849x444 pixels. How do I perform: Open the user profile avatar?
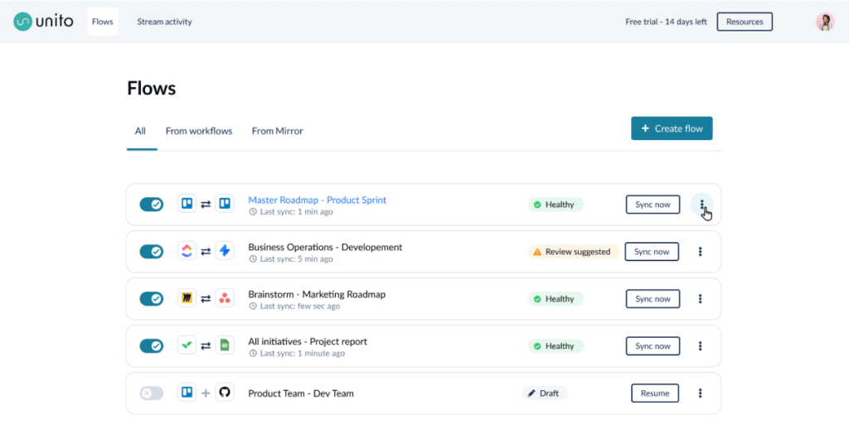tap(824, 22)
